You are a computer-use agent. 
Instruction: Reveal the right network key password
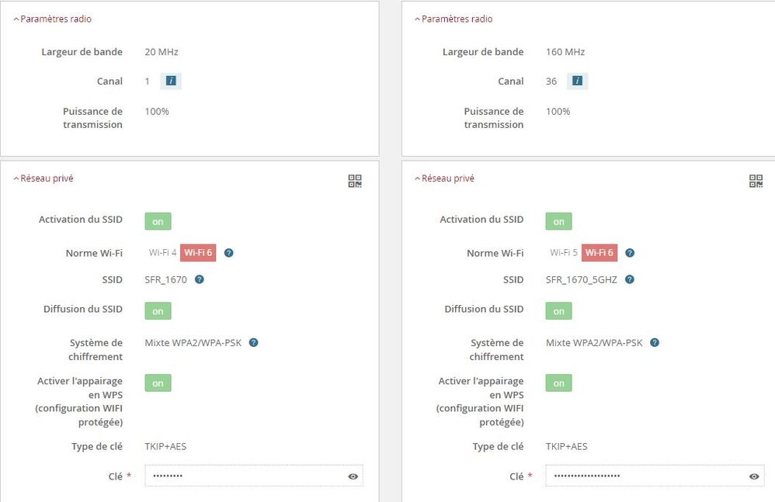point(754,476)
